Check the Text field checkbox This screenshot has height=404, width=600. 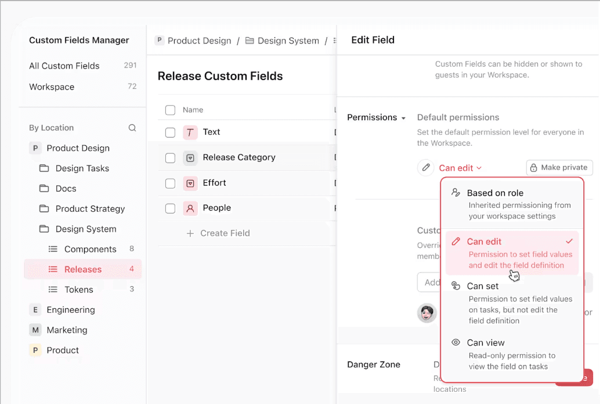tap(170, 132)
